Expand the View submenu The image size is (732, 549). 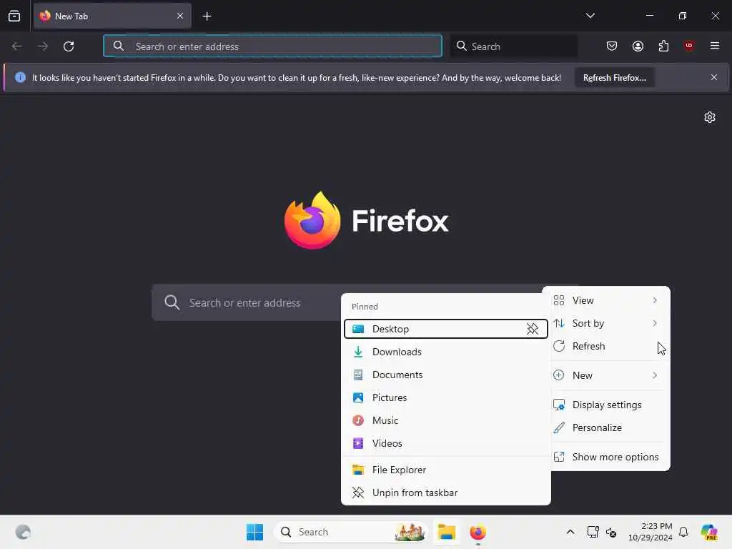point(608,300)
